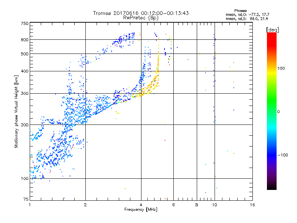Click the plot title 'Tromsø 20170616 00:12:00-00:13:43'

click(141, 13)
